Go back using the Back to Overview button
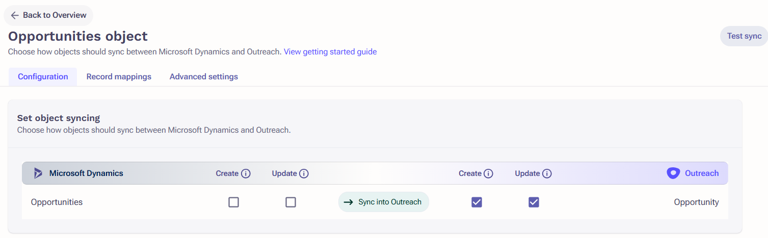 coord(48,15)
